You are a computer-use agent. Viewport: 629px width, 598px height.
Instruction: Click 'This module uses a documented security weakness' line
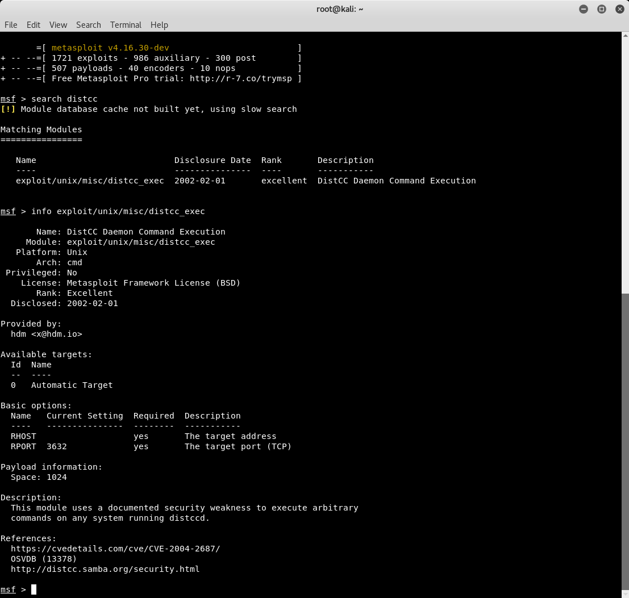185,508
